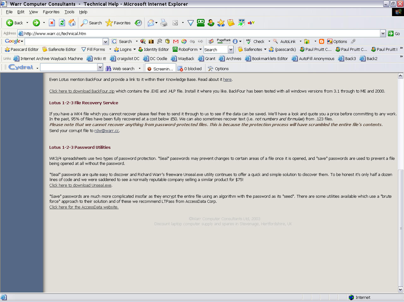Open the Tools menu
404x302 pixels.
pyautogui.click(x=69, y=12)
